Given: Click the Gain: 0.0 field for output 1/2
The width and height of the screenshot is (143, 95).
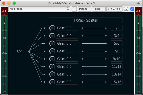Looking at the screenshot, I should click(67, 28).
